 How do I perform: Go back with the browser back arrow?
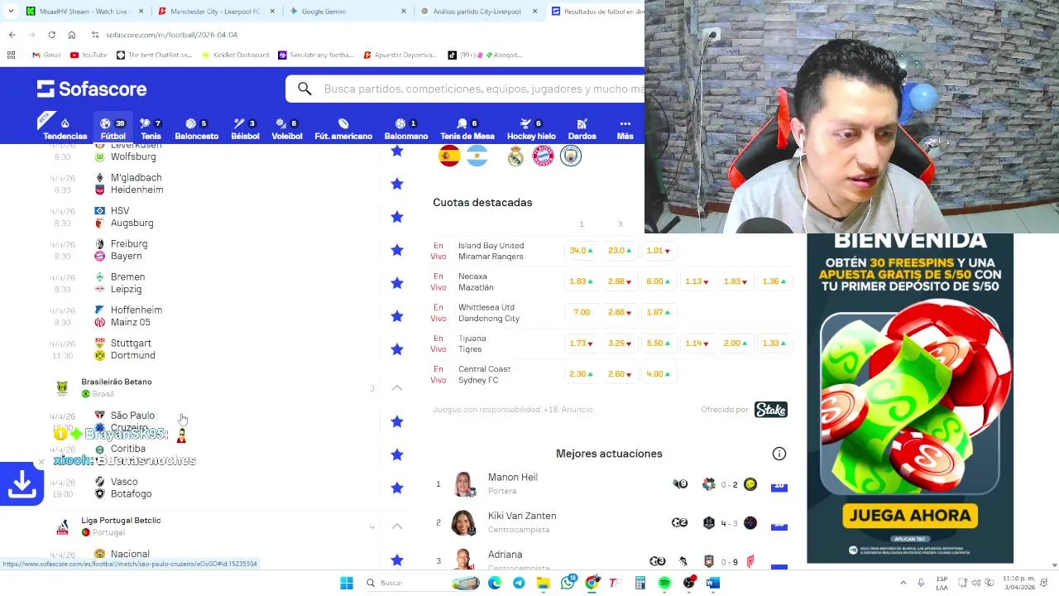pyautogui.click(x=12, y=35)
